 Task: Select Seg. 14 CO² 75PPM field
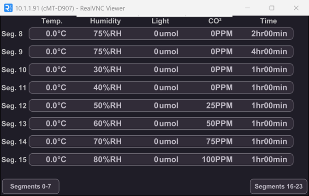[219, 142]
